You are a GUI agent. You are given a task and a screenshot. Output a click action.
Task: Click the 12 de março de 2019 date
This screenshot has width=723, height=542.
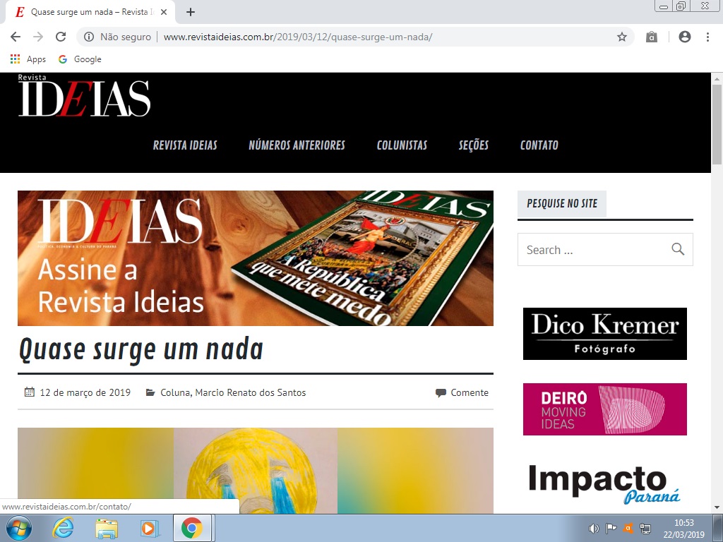coord(85,392)
